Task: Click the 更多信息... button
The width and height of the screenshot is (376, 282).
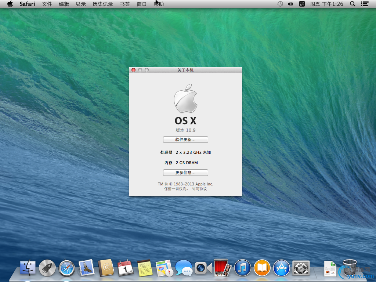Action: coord(185,173)
